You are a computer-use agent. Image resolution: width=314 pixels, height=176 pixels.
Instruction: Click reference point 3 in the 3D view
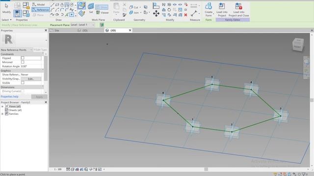pyautogui.click(x=281, y=116)
